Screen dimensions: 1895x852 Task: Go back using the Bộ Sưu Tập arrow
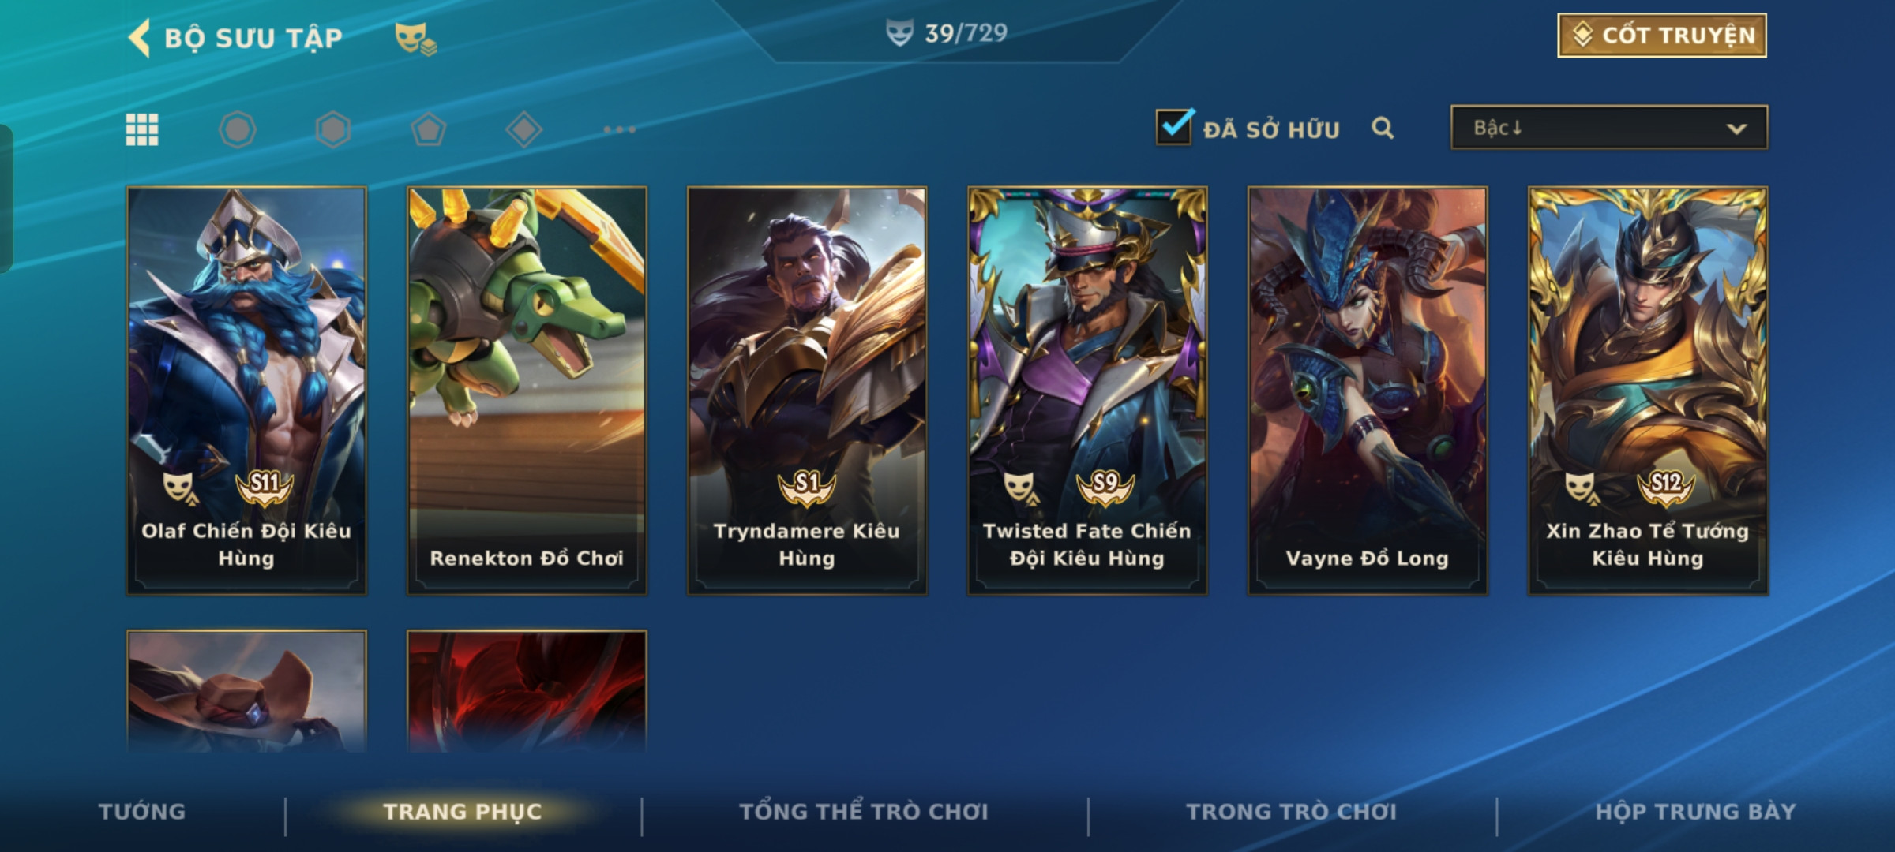(140, 38)
